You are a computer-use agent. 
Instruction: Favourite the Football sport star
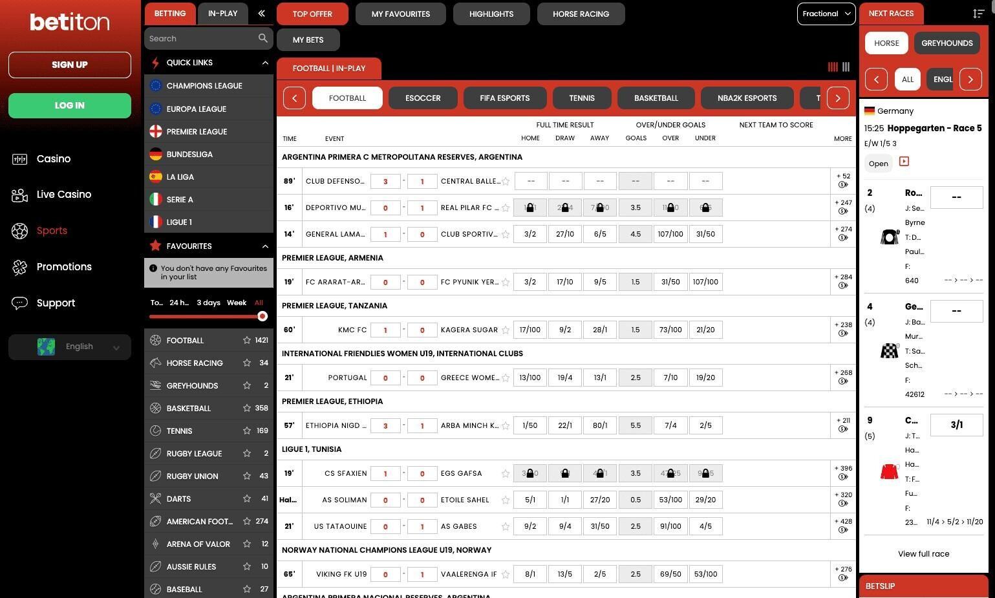coord(246,340)
